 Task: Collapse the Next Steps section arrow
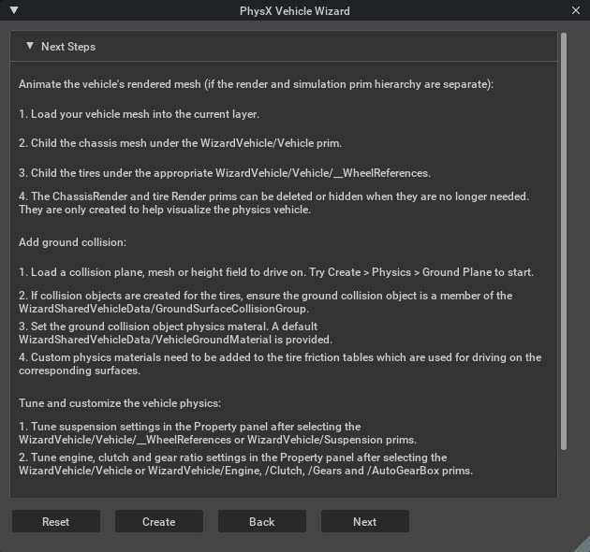[x=30, y=46]
